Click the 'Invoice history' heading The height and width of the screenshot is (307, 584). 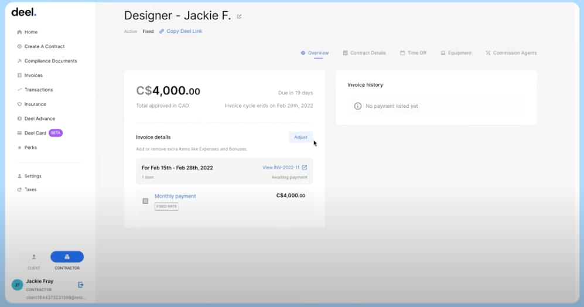[365, 85]
